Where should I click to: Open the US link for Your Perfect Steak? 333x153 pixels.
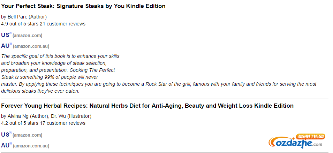[x=5, y=35]
